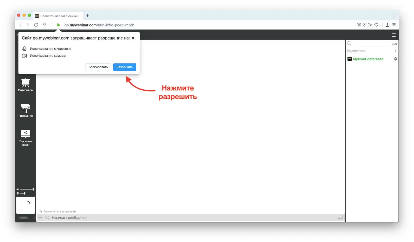Viewport: 414px width, 242px height.
Task: Click Показать экран to share the screen
Action: 26,138
